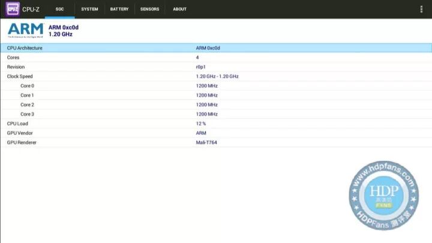432x243 pixels.
Task: Open the SYSTEM tab
Action: coord(89,9)
